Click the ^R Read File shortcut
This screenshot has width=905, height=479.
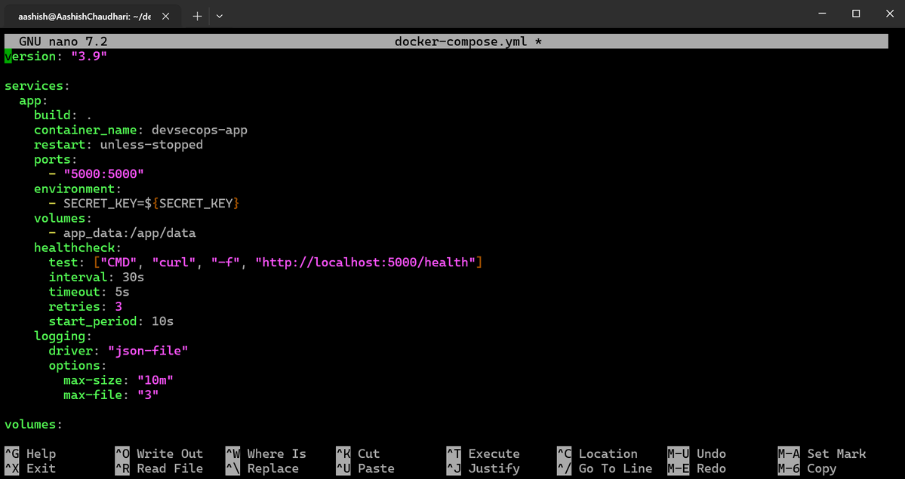click(159, 468)
